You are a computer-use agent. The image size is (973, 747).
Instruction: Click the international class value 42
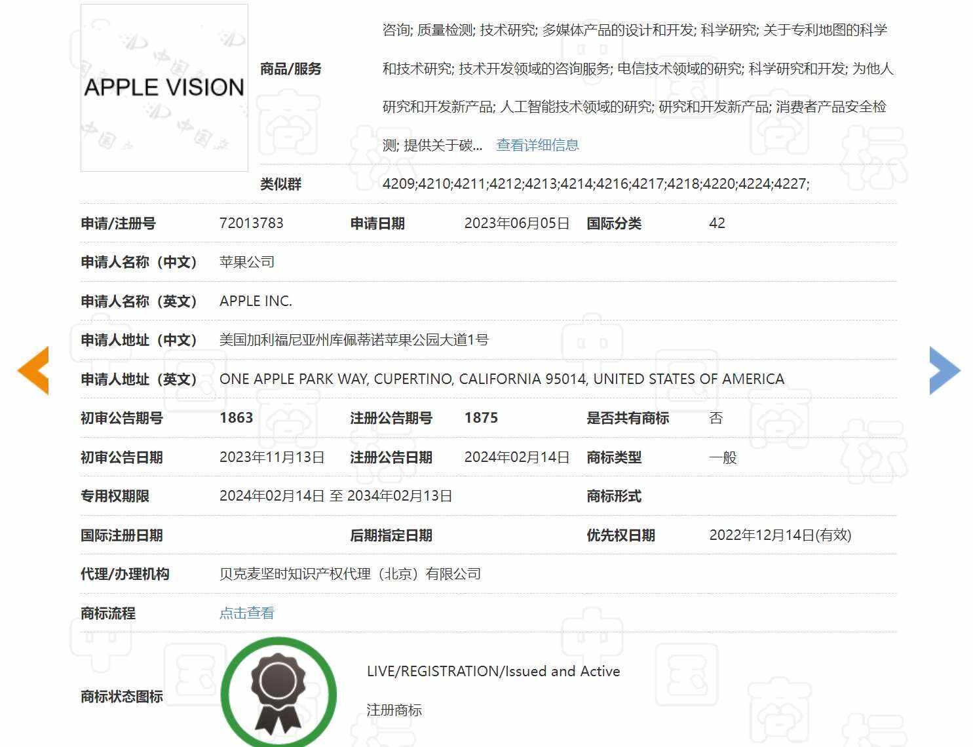click(717, 223)
